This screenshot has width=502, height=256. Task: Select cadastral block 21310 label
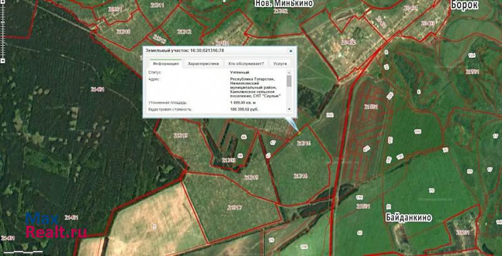click(x=123, y=31)
